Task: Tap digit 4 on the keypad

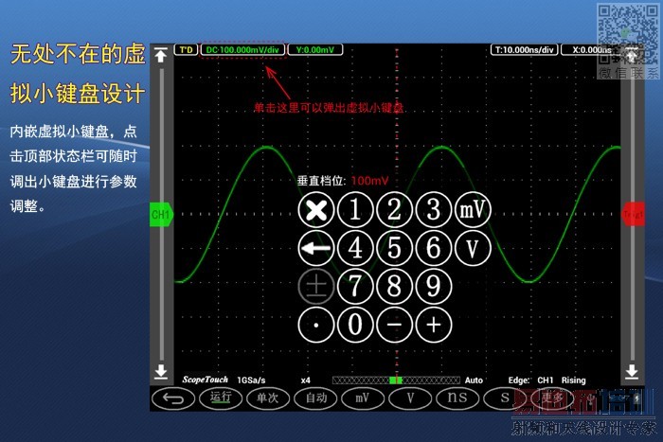Action: 355,248
